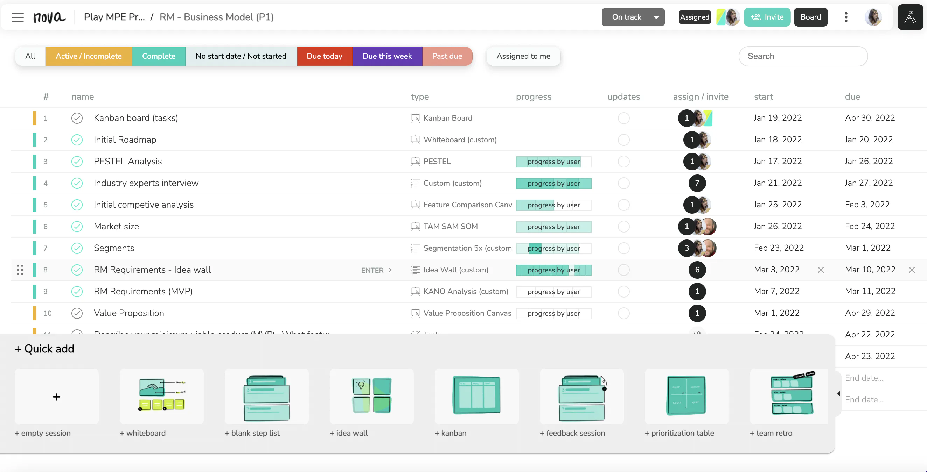
Task: Pick the second empty End date field
Action: [x=864, y=399]
